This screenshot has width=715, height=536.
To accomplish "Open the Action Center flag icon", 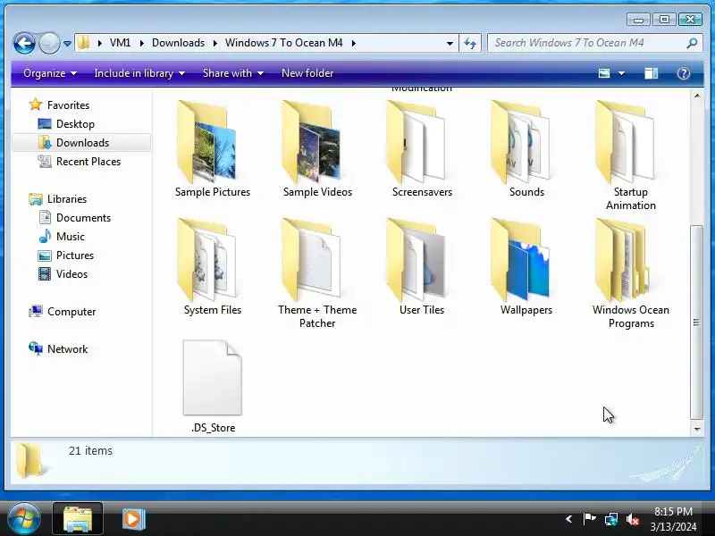I will click(589, 519).
